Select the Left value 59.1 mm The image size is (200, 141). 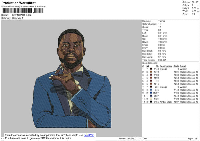(163, 33)
